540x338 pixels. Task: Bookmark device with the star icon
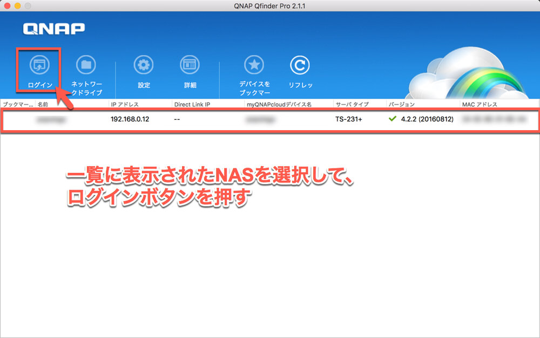click(254, 65)
